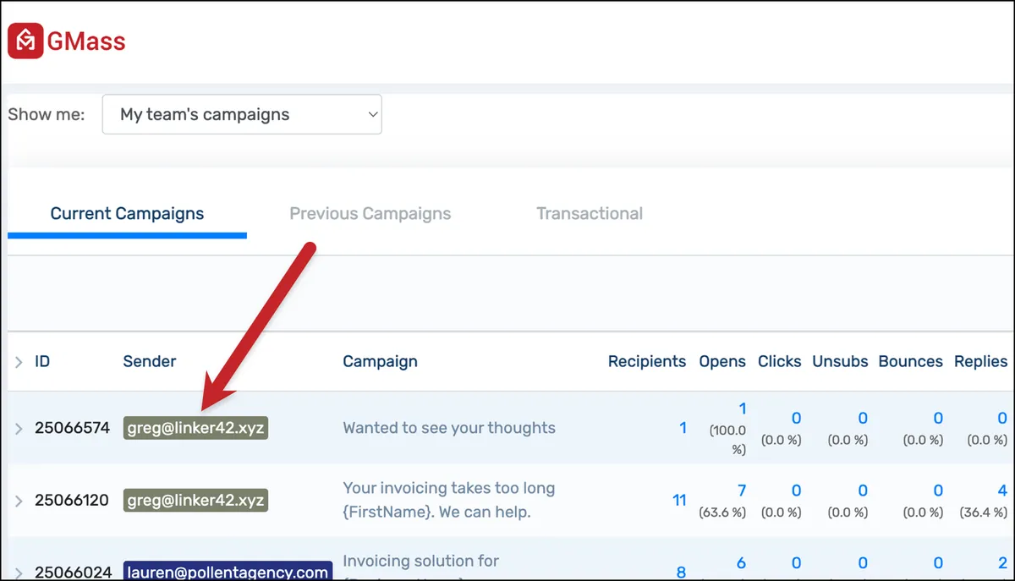The height and width of the screenshot is (581, 1015).
Task: Sort by the Opens column header
Action: (722, 361)
